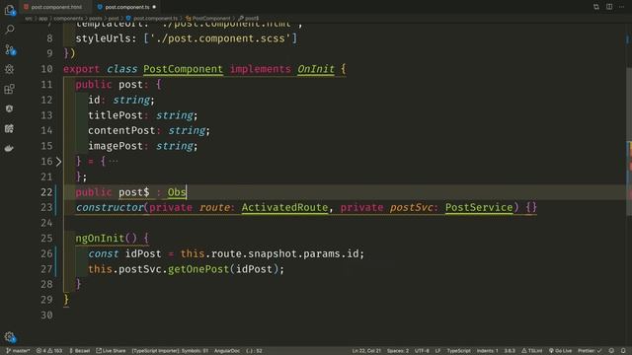Select the post.component.ts tab
The image size is (632, 355).
pyautogui.click(x=127, y=7)
